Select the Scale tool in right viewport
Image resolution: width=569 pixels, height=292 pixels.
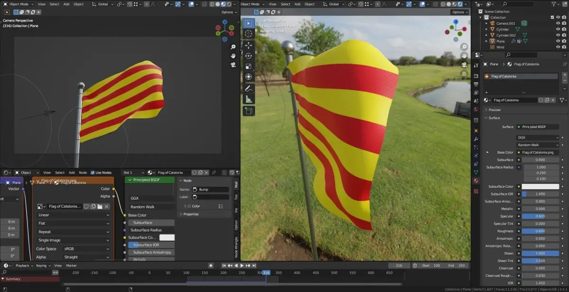[x=249, y=66]
